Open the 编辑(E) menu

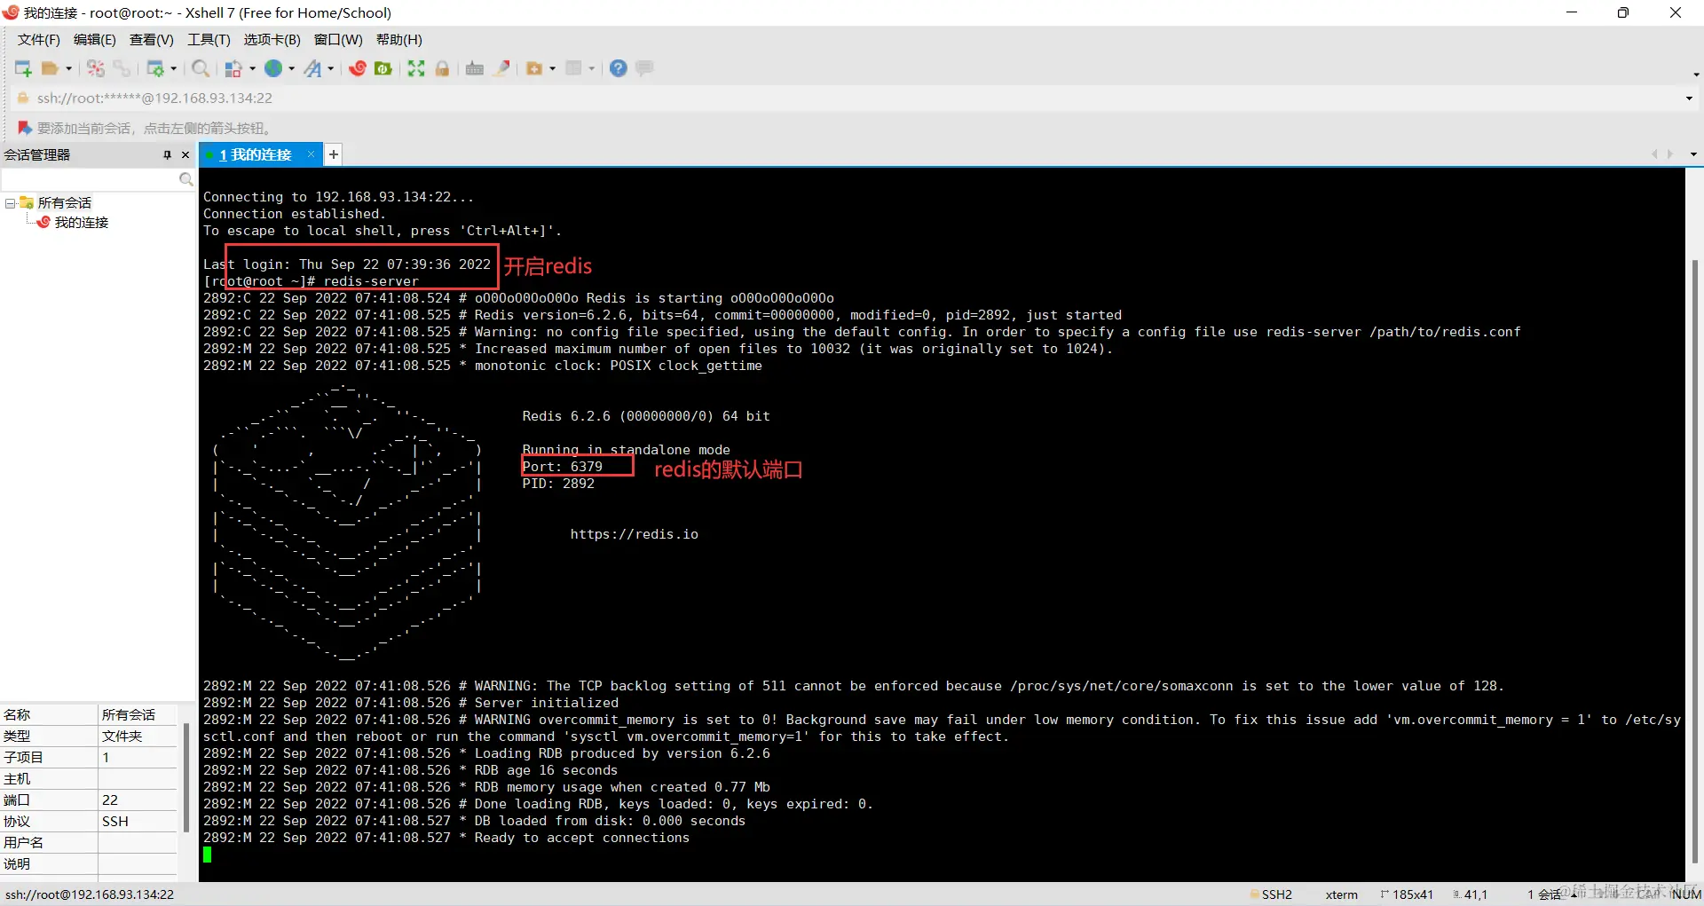tap(95, 40)
